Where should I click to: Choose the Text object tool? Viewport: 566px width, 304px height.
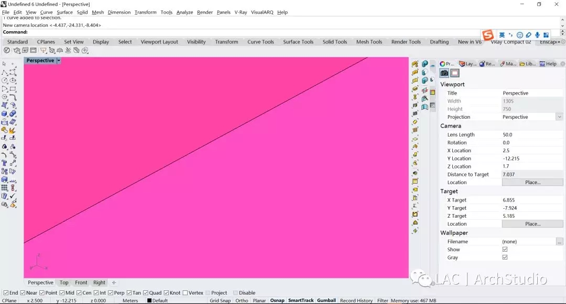click(4, 163)
